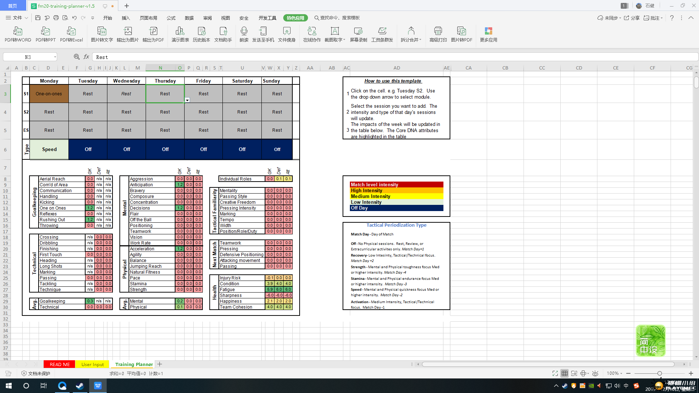Toggle 文档未保护 document protection status
Image resolution: width=699 pixels, height=393 pixels.
[36, 373]
